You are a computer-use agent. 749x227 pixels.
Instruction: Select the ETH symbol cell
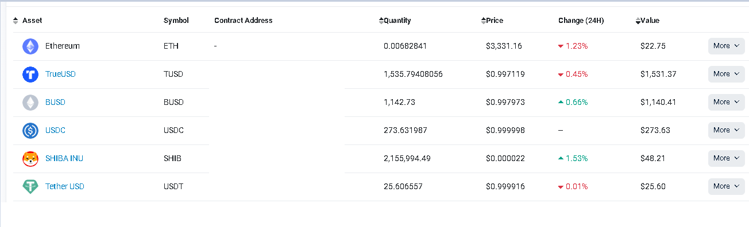(x=171, y=46)
